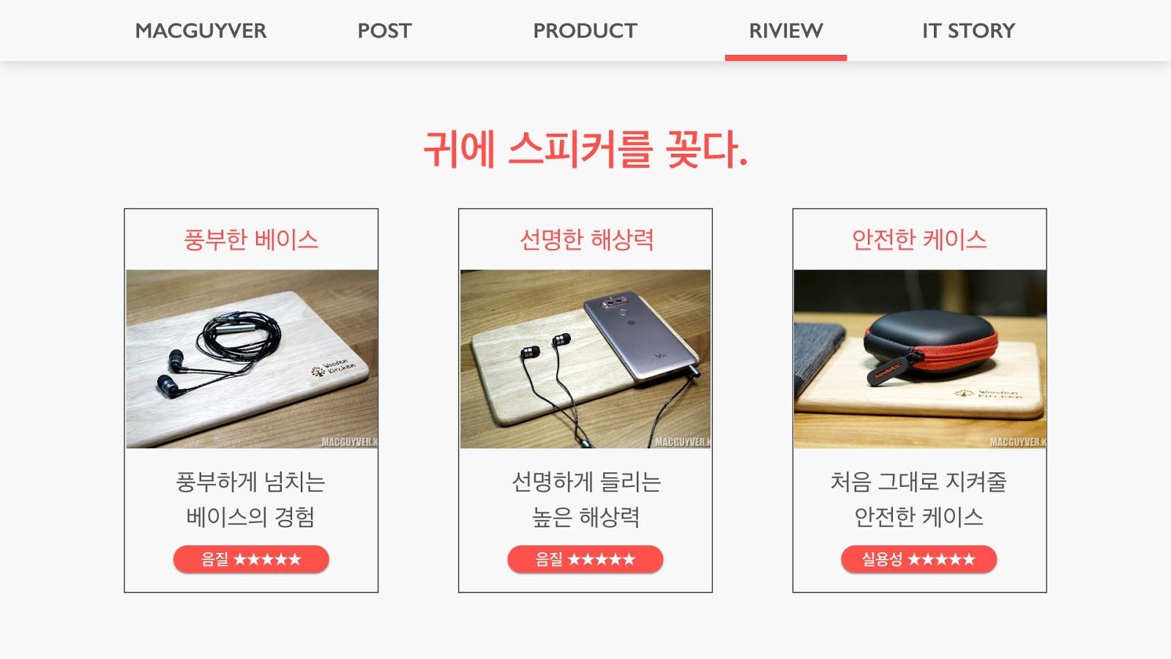
Task: Click the red underline below RIVIEW
Action: tap(786, 58)
